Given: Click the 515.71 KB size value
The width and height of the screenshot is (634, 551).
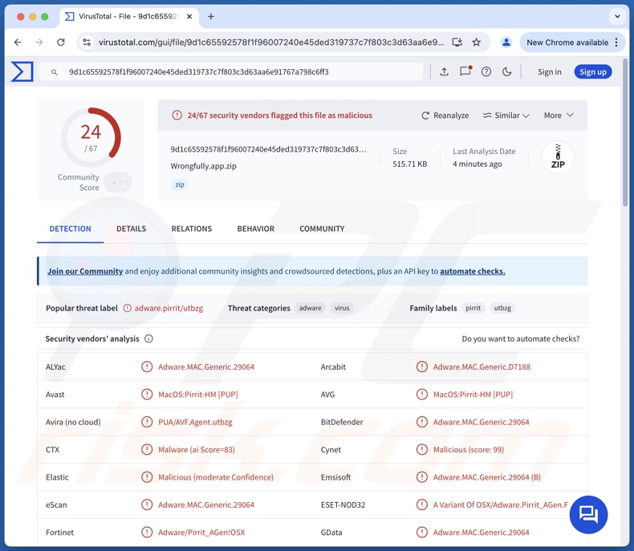Looking at the screenshot, I should (409, 164).
